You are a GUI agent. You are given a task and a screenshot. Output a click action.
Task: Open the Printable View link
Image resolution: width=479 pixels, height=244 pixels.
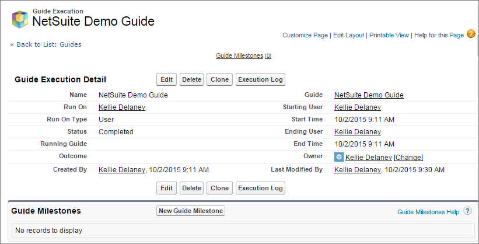click(x=389, y=35)
